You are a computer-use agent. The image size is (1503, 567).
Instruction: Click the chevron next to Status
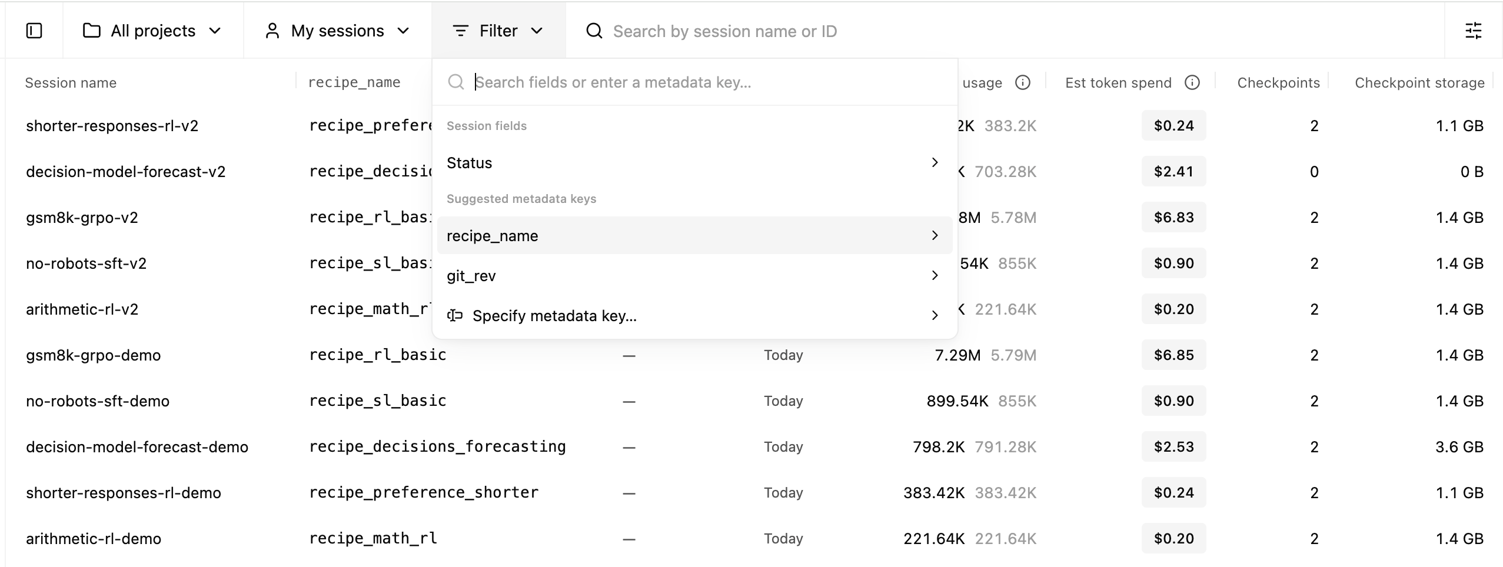tap(935, 162)
